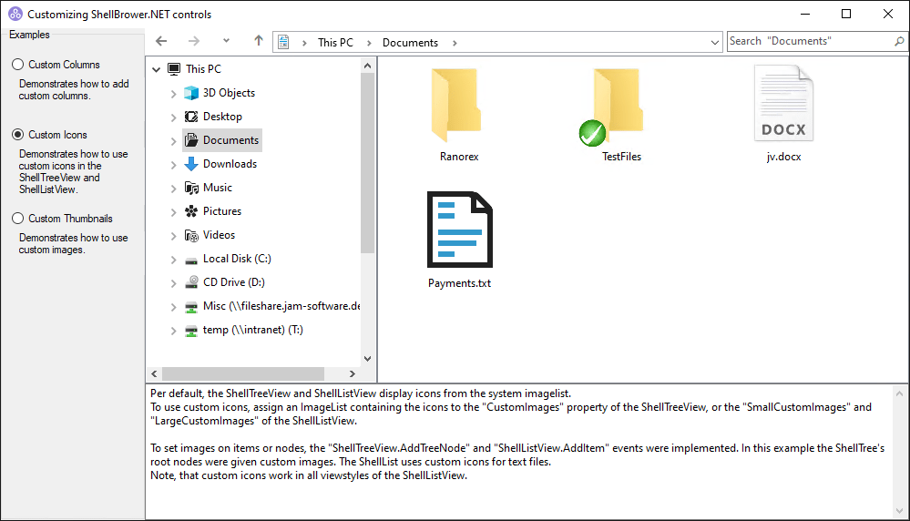The height and width of the screenshot is (521, 910).
Task: Select Pictures in the folder tree
Action: pyautogui.click(x=221, y=211)
